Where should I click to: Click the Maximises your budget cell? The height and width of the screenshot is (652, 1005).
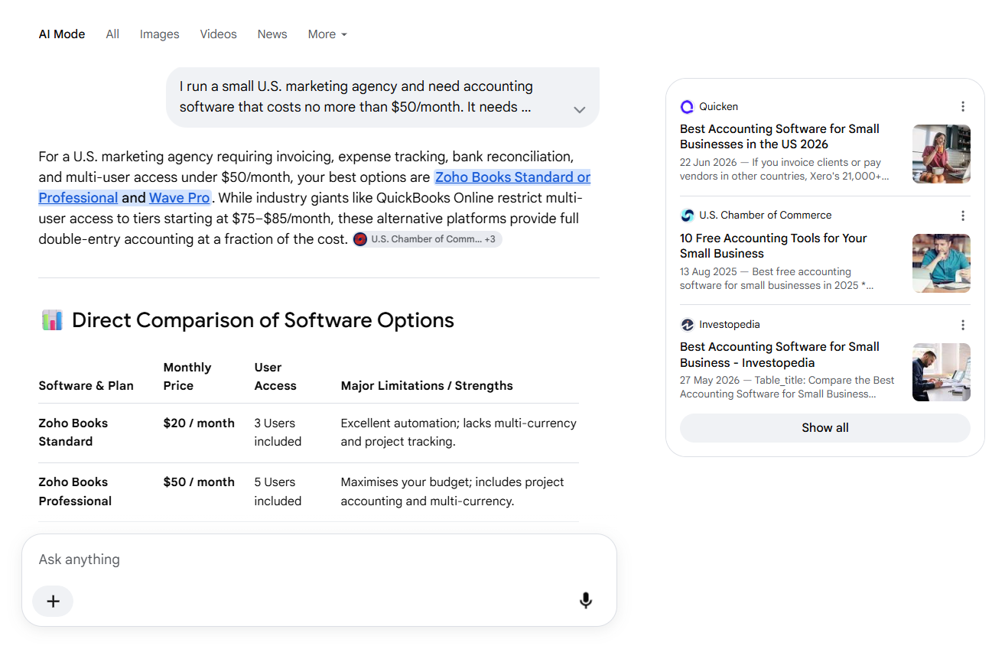click(x=452, y=491)
